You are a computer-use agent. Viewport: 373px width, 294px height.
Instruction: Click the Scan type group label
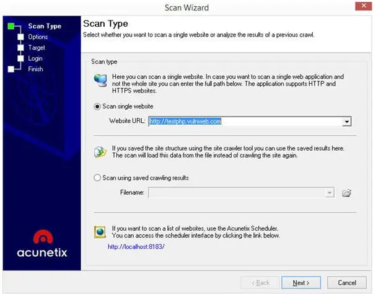[104, 61]
